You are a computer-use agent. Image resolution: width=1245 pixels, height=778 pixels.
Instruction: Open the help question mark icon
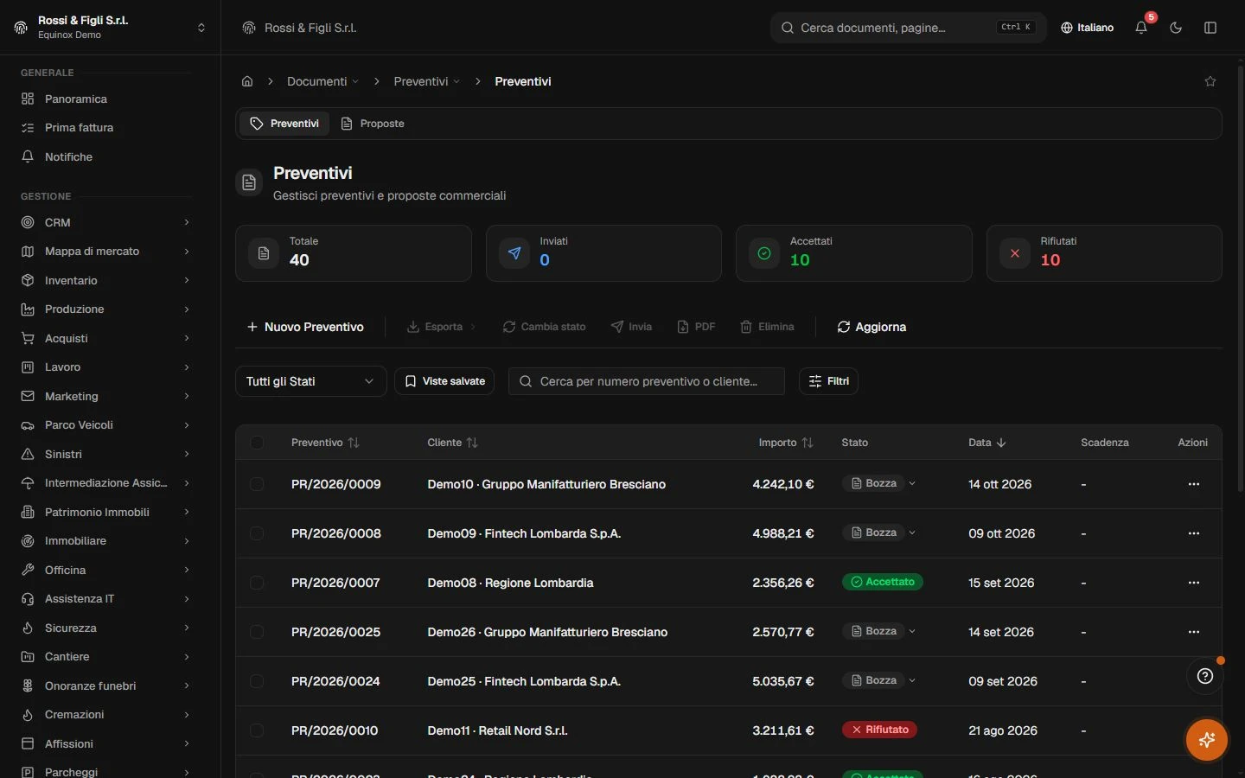(1205, 677)
